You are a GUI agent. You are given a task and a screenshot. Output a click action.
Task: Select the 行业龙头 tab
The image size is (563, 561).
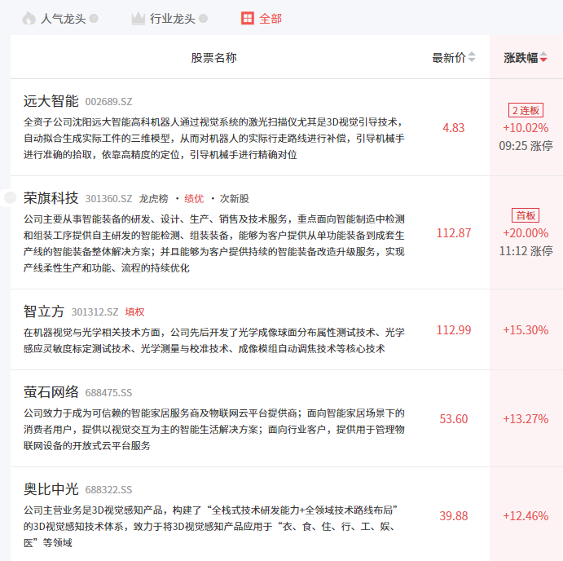click(173, 18)
